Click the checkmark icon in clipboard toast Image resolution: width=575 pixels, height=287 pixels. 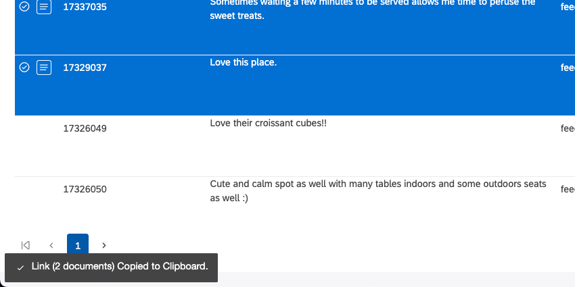[20, 267]
